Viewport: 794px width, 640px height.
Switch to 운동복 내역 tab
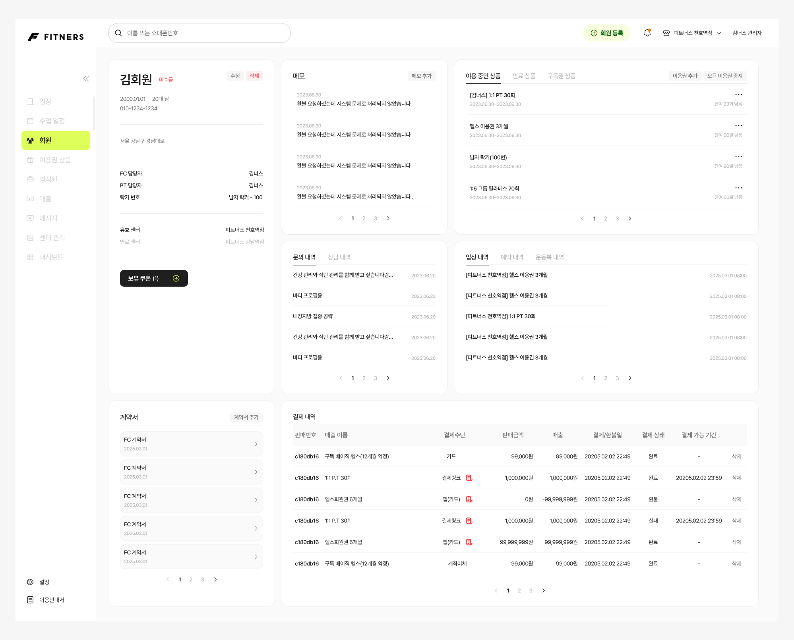pyautogui.click(x=550, y=257)
